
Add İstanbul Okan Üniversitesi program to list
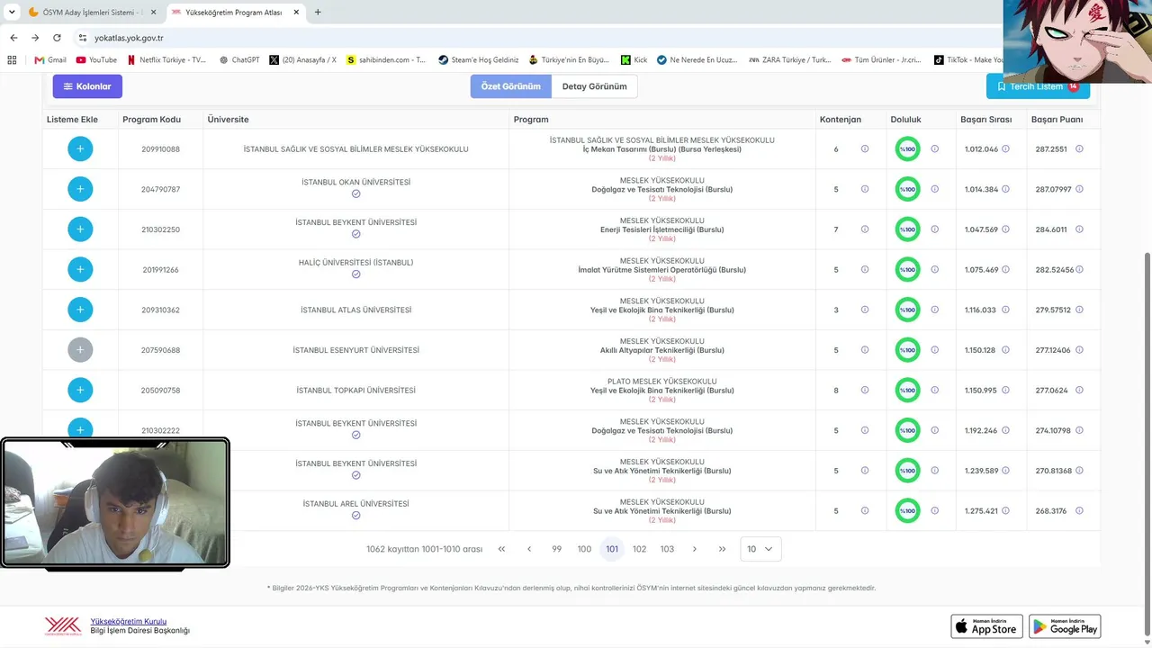[x=80, y=189]
